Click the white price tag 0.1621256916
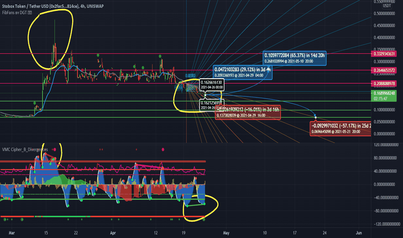Screen dimensions: 403x238 pos(211,105)
